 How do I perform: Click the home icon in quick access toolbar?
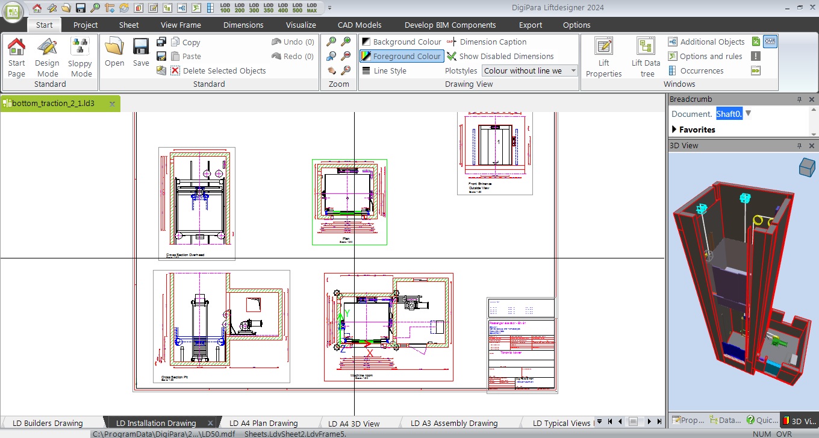pos(37,8)
